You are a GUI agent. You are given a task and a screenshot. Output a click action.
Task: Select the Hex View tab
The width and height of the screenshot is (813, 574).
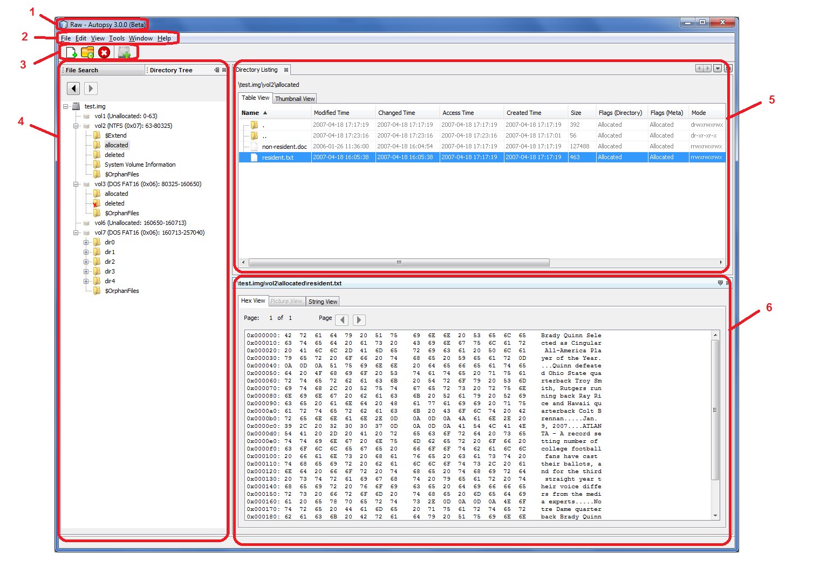click(x=253, y=301)
